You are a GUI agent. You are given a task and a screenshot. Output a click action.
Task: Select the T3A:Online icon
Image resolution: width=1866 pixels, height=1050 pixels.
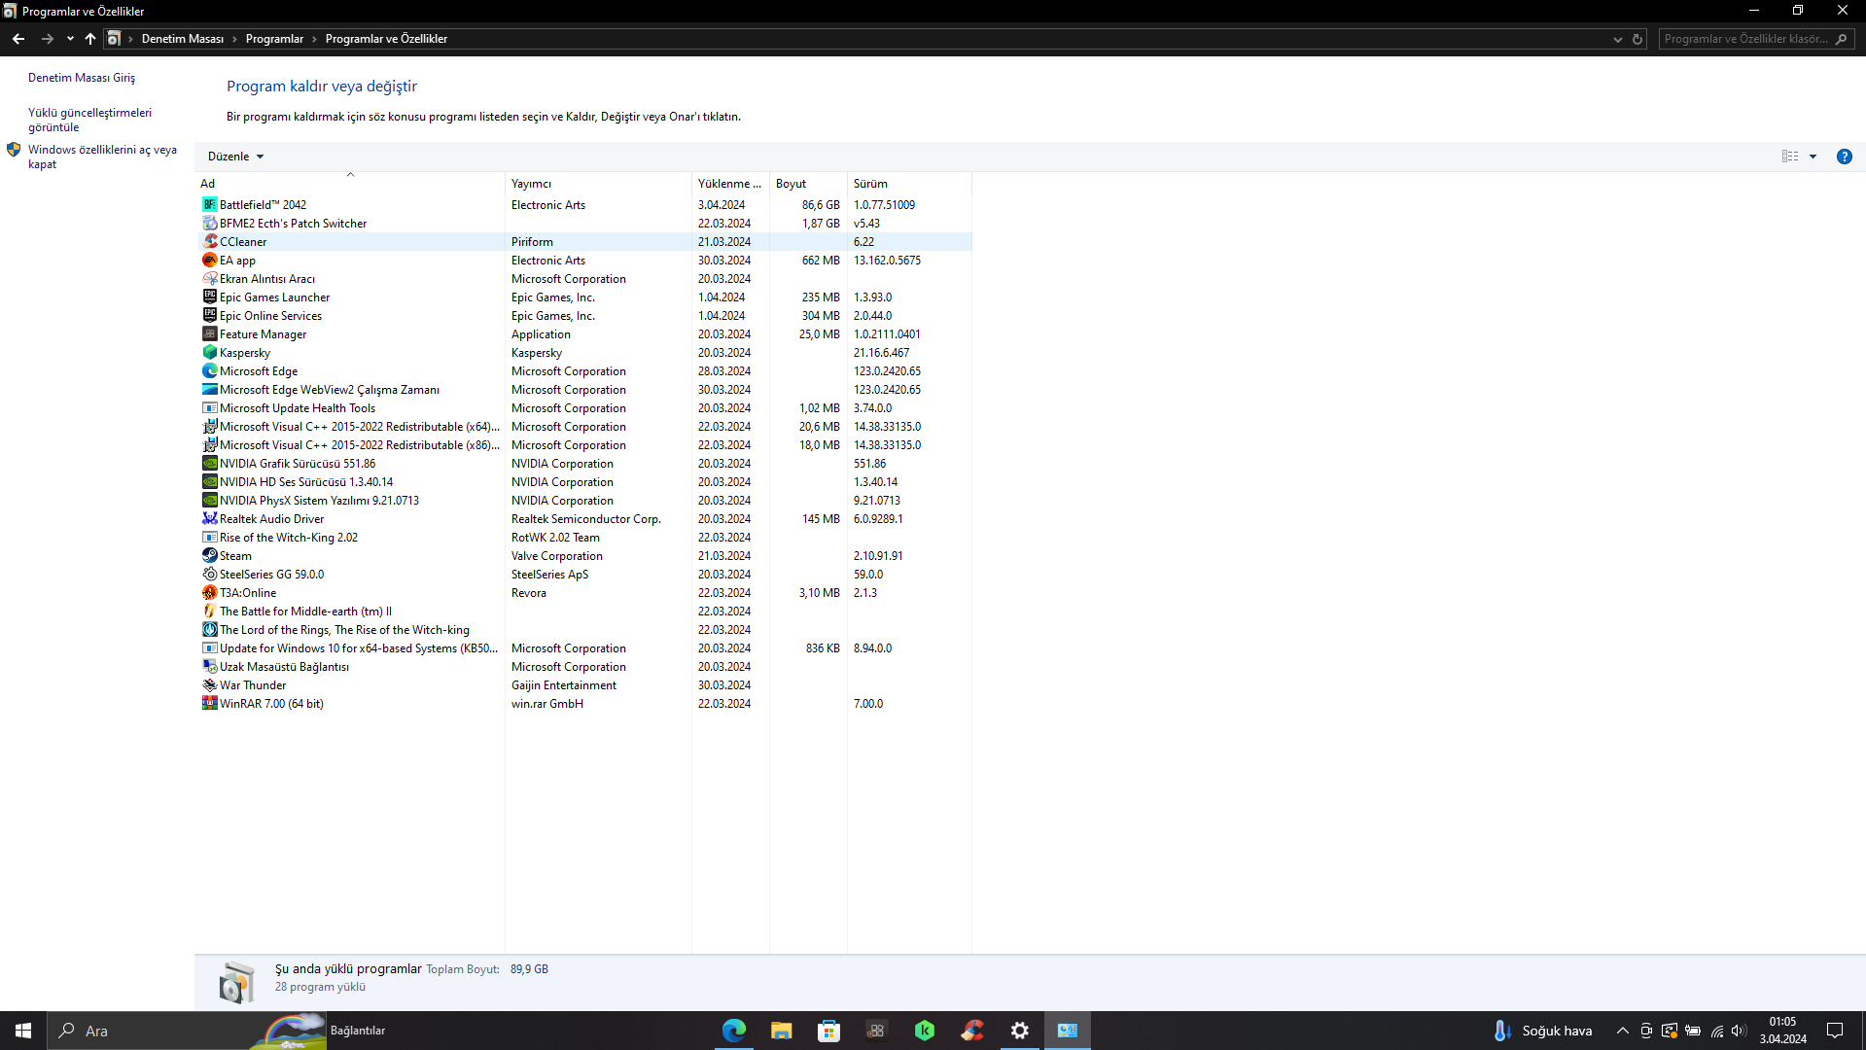click(x=209, y=593)
